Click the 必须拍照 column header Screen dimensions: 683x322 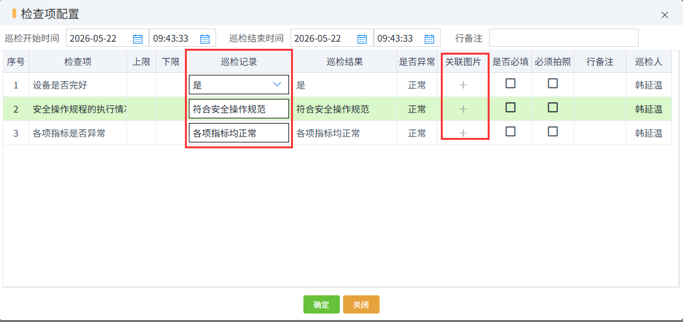pyautogui.click(x=553, y=62)
